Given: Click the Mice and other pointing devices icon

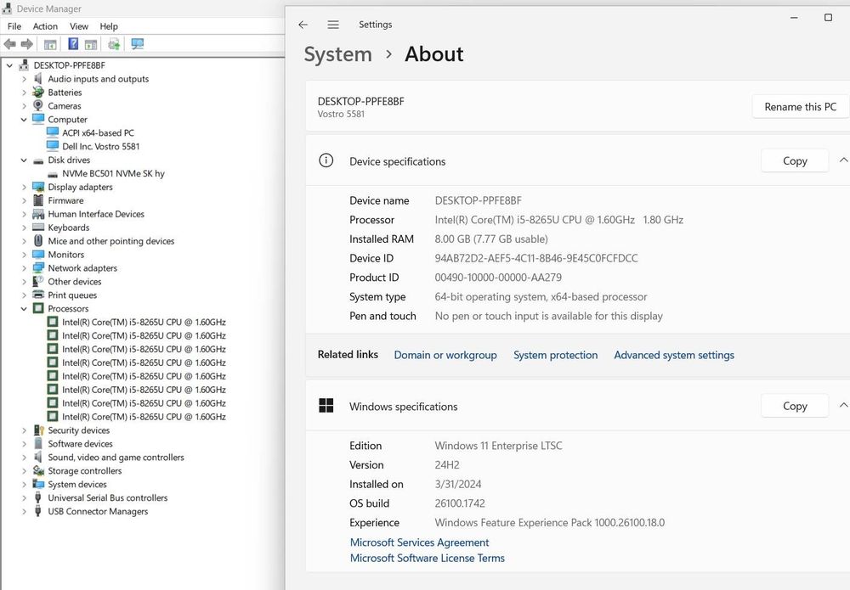Looking at the screenshot, I should (38, 240).
